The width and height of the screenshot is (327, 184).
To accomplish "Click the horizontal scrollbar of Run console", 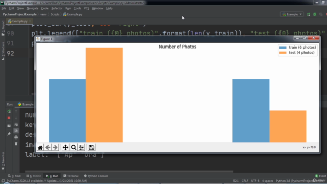I will click(129, 172).
